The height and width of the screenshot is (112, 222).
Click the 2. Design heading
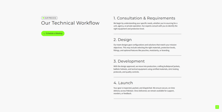[x=123, y=40]
